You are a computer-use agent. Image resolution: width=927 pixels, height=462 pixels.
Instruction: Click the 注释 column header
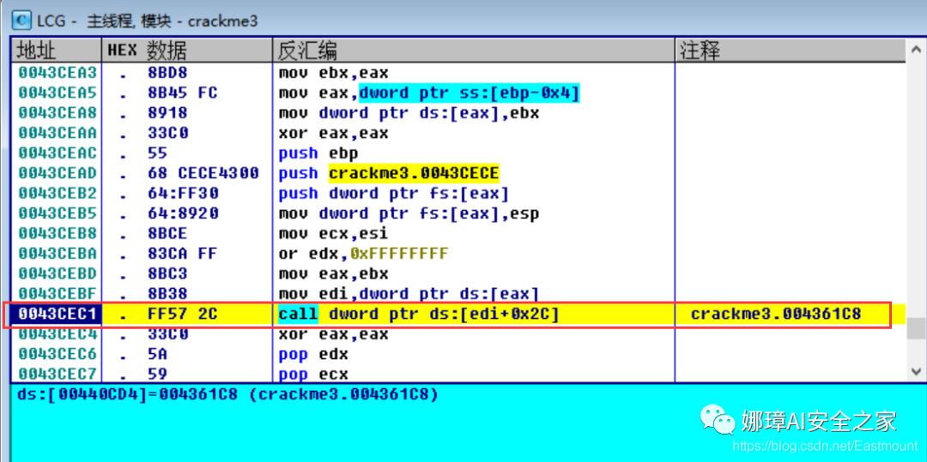[791, 51]
